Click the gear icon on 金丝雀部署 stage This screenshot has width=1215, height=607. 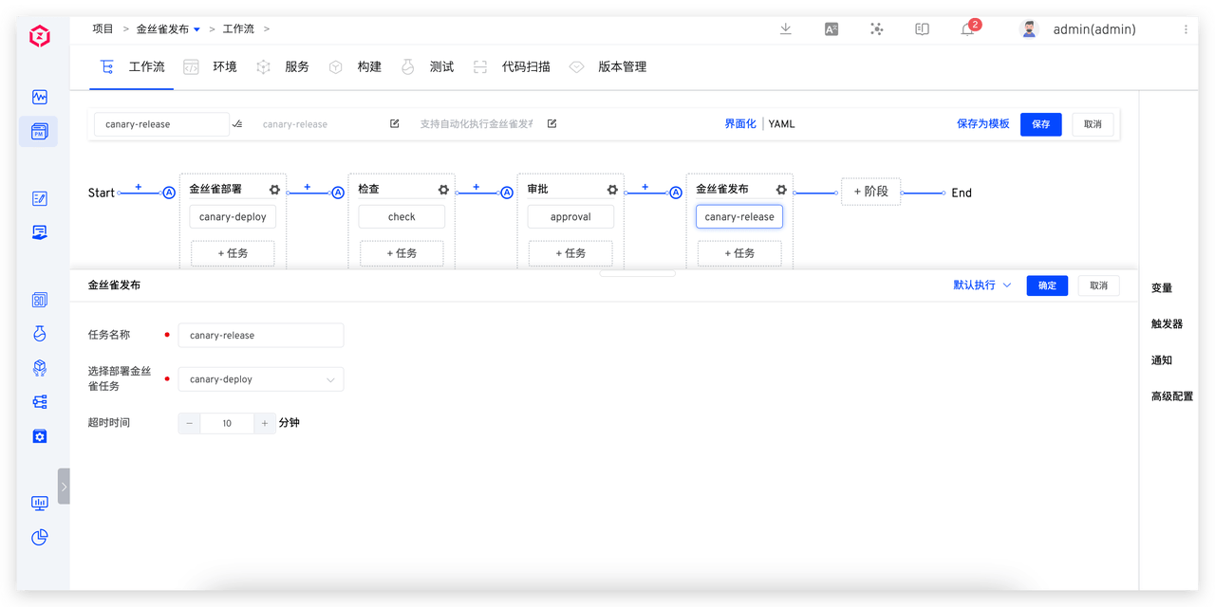click(274, 189)
